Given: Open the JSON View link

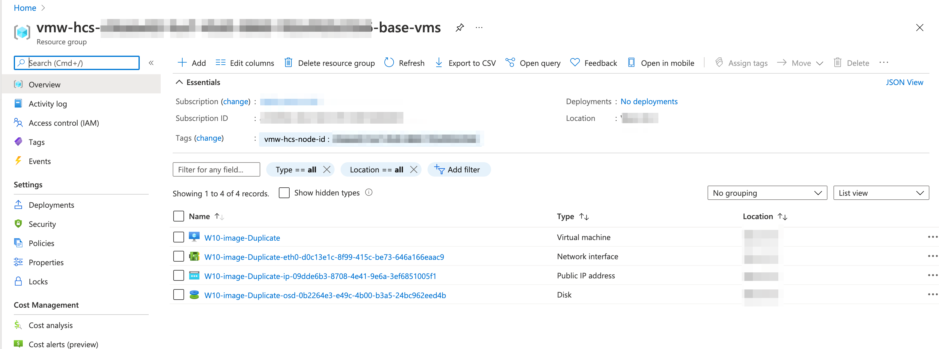Looking at the screenshot, I should (904, 82).
